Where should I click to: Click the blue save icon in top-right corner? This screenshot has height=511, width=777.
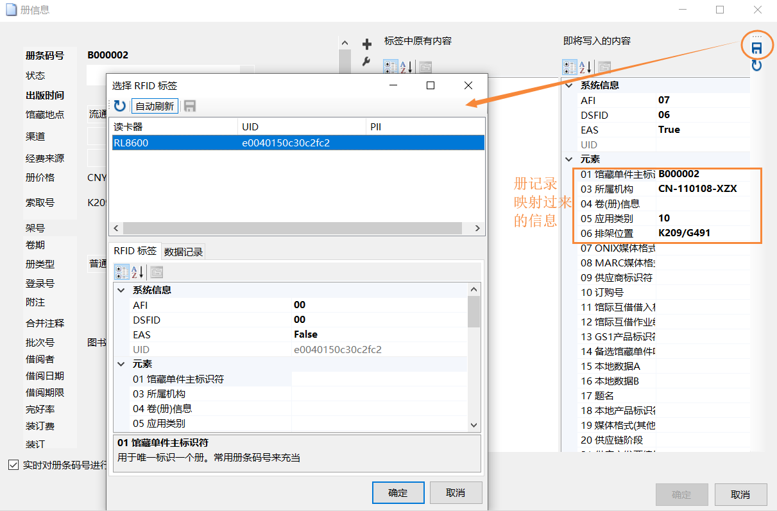[x=757, y=48]
